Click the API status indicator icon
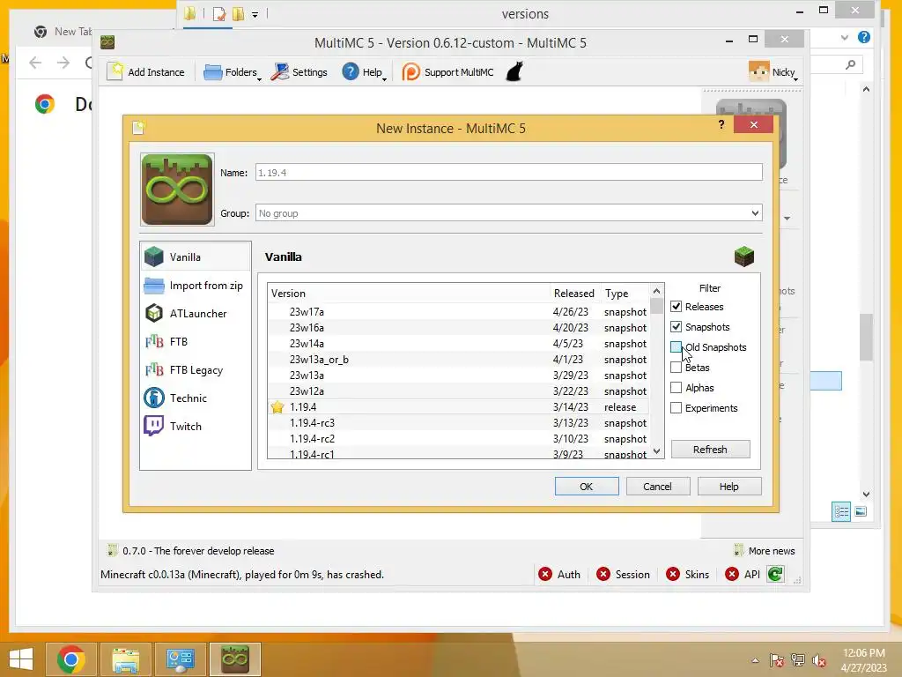The width and height of the screenshot is (902, 677). tap(732, 574)
